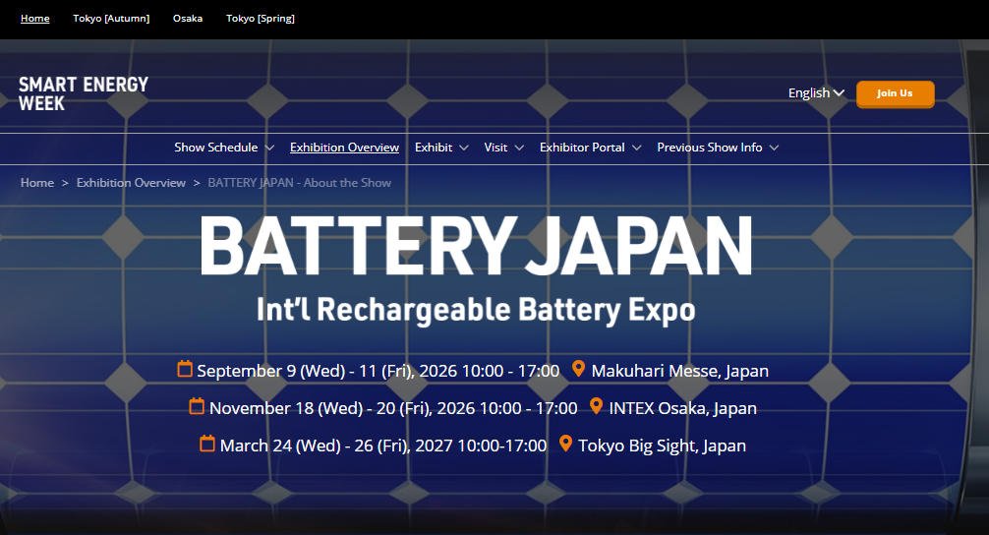The height and width of the screenshot is (535, 989).
Task: Click the location pin beside Tokyo Big Sight
Action: coord(565,444)
